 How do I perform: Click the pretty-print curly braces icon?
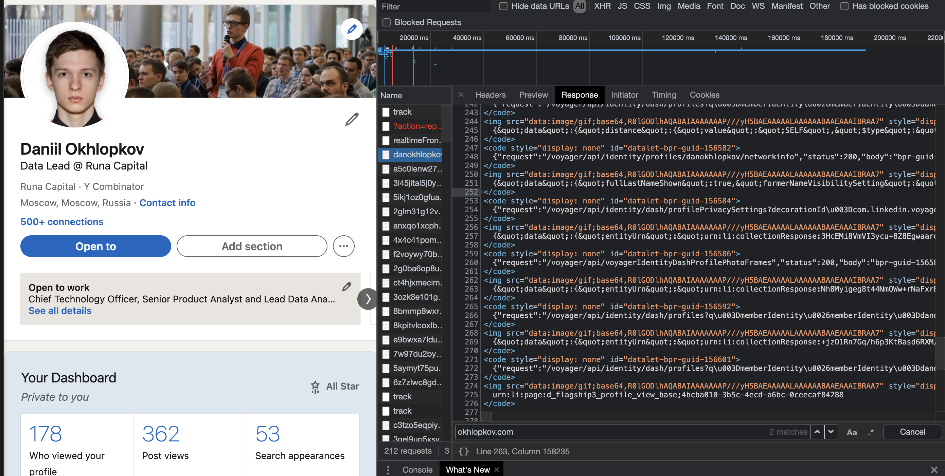tap(463, 451)
